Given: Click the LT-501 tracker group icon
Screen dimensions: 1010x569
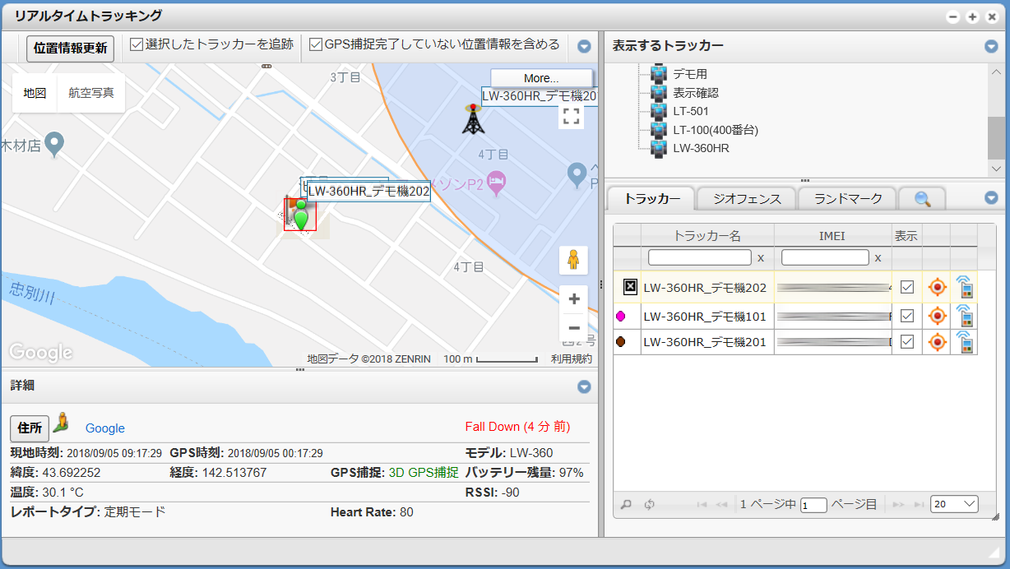Looking at the screenshot, I should [658, 111].
